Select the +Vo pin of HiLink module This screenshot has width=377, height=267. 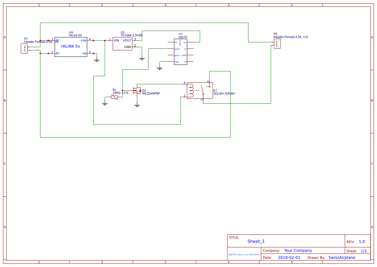(x=84, y=40)
